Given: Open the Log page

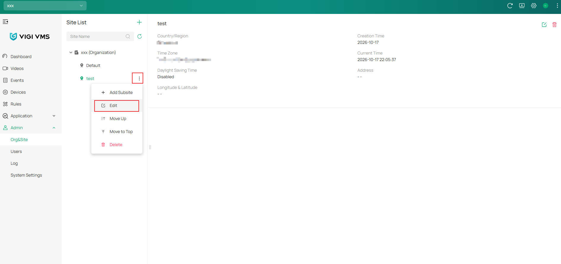Looking at the screenshot, I should [31, 163].
